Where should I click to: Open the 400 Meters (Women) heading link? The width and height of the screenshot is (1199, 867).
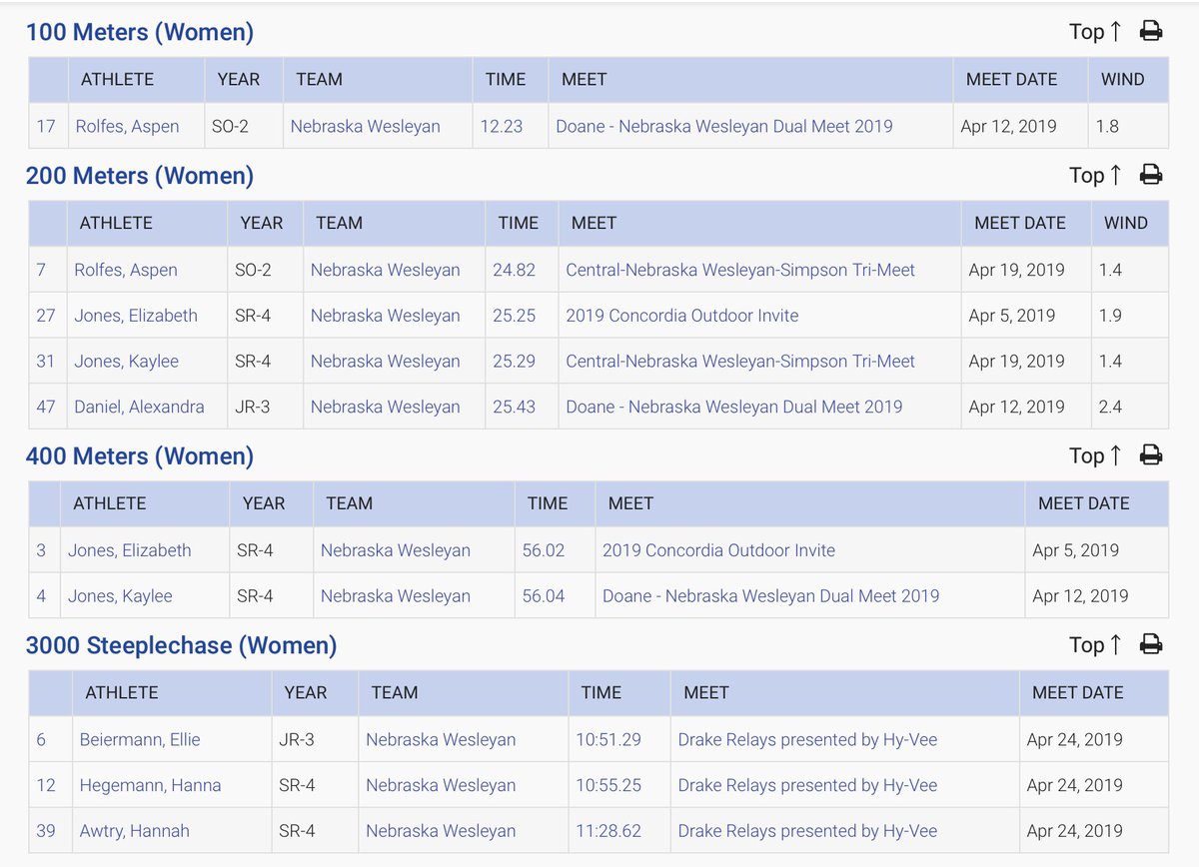140,456
